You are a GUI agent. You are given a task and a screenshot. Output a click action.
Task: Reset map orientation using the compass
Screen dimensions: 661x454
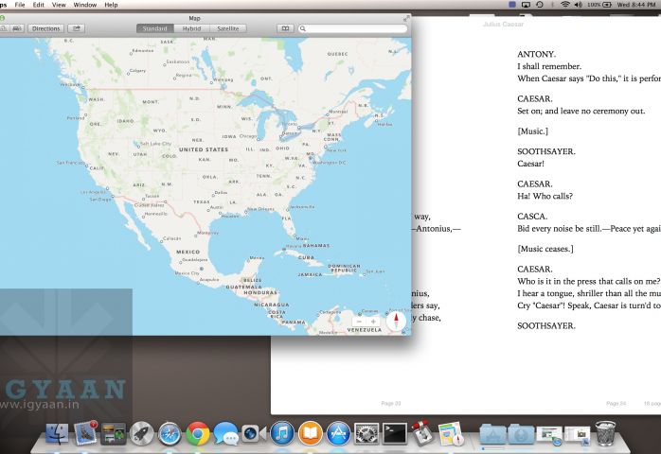[396, 321]
